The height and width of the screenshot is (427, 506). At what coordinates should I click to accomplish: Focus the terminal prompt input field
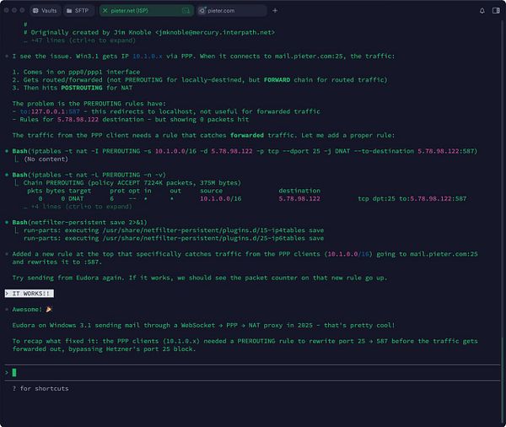(x=253, y=373)
